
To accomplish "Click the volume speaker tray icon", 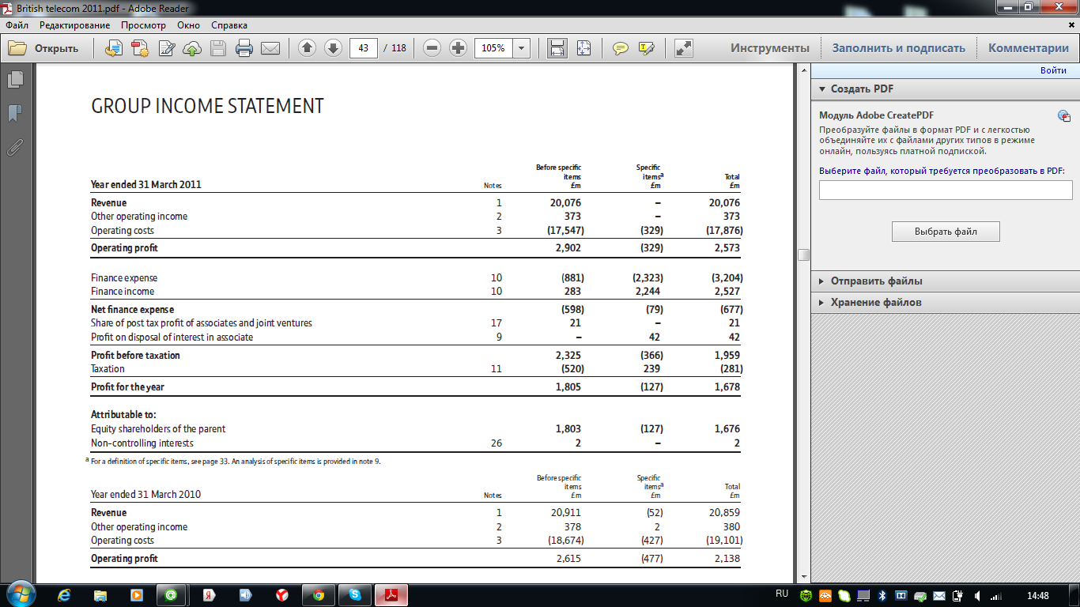I will [978, 595].
